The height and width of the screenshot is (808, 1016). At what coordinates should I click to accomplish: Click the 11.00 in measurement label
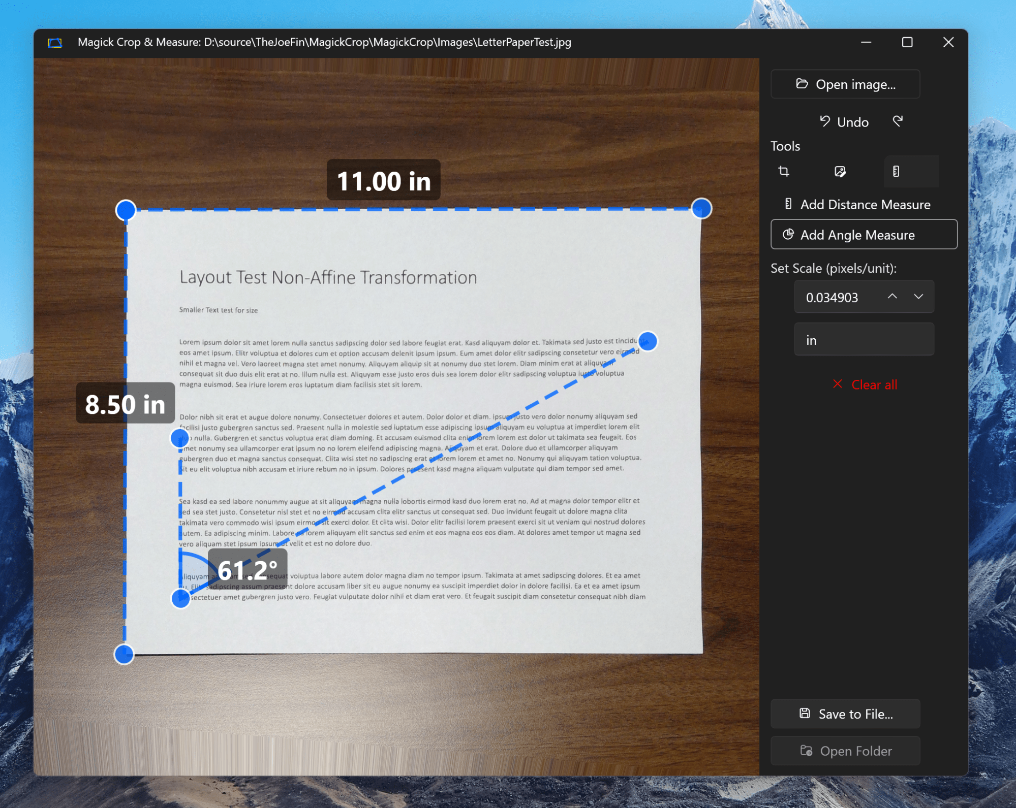click(383, 181)
